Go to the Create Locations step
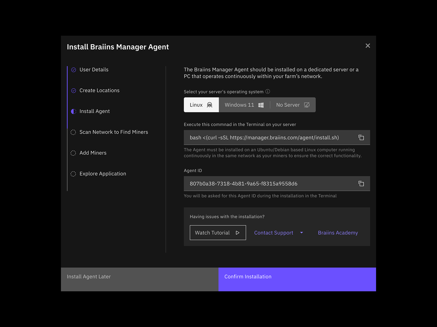 point(99,90)
